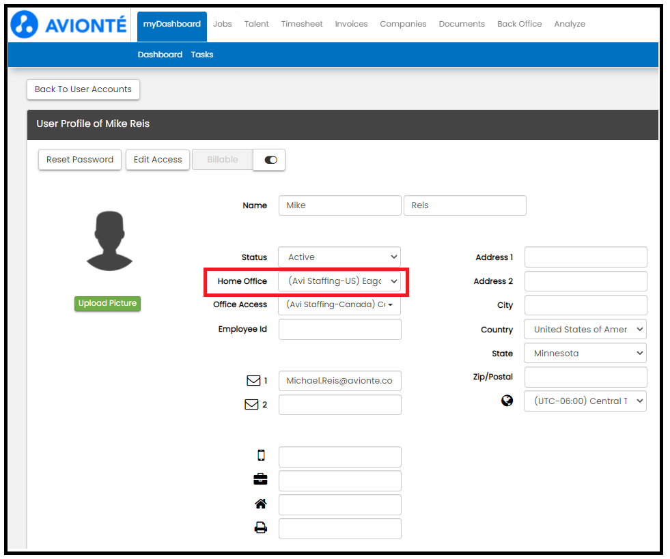Open the Status dropdown
670x559 pixels.
(x=339, y=257)
